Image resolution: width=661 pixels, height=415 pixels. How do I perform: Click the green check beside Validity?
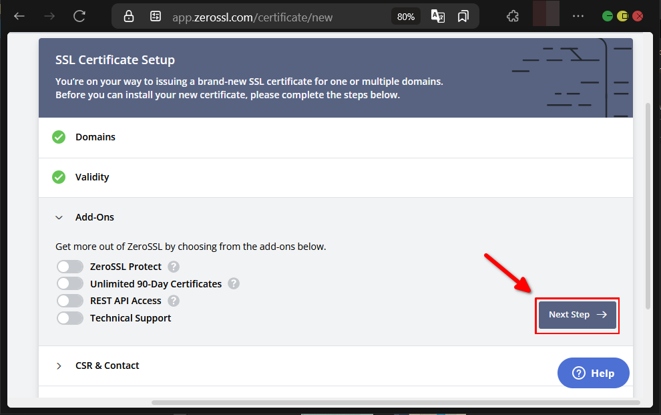tap(59, 177)
